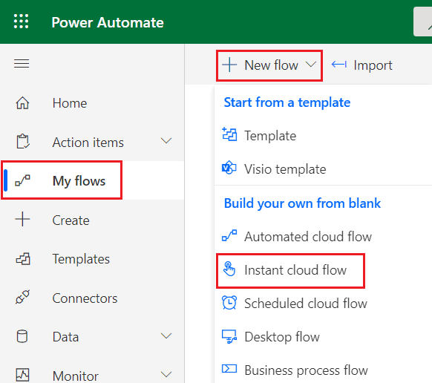432x383 pixels.
Task: Click the Connectors plug icon
Action: 22,297
